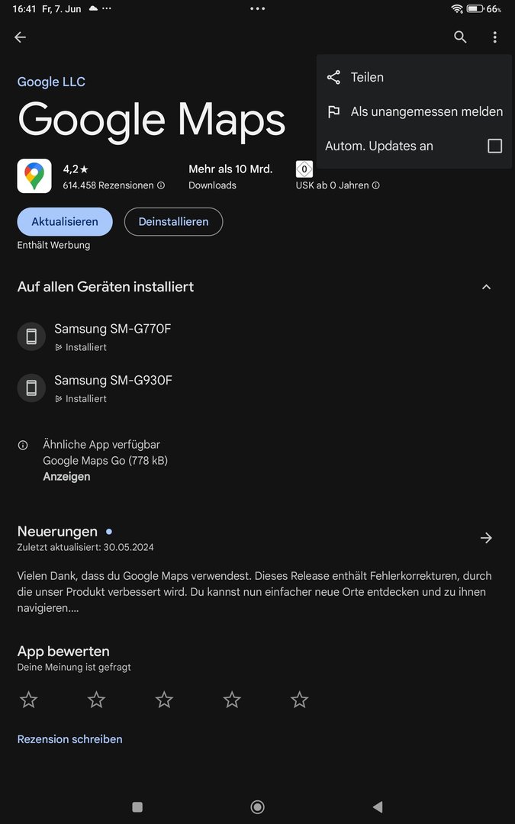Tick the Autom. Updates an checkbox
This screenshot has height=824, width=515.
(494, 146)
